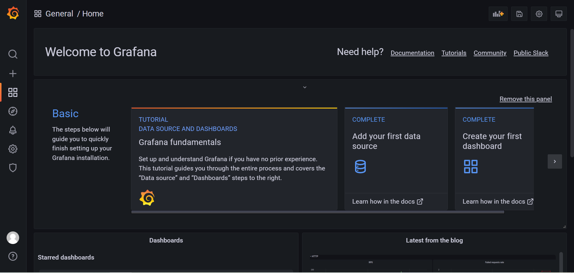Open Server Admin via the shield icon
The image size is (574, 273).
point(13,168)
